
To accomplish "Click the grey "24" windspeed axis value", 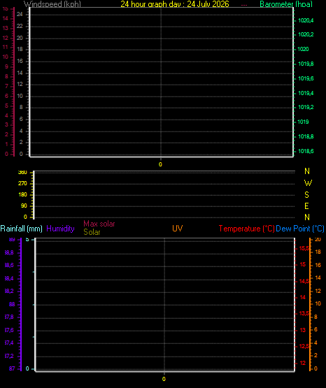I will tap(20, 14).
